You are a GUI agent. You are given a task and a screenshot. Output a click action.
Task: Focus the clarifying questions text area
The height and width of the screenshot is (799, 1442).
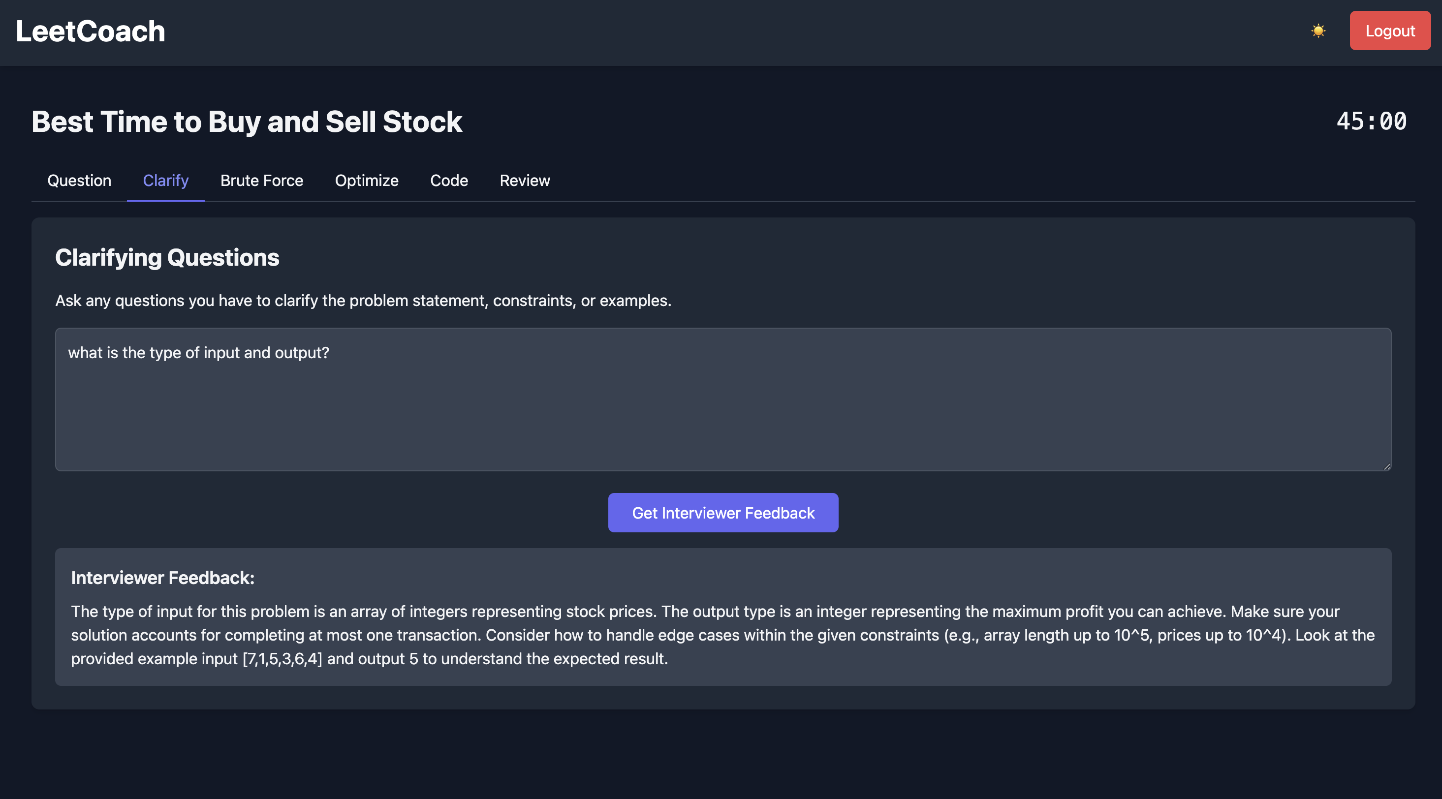[723, 399]
